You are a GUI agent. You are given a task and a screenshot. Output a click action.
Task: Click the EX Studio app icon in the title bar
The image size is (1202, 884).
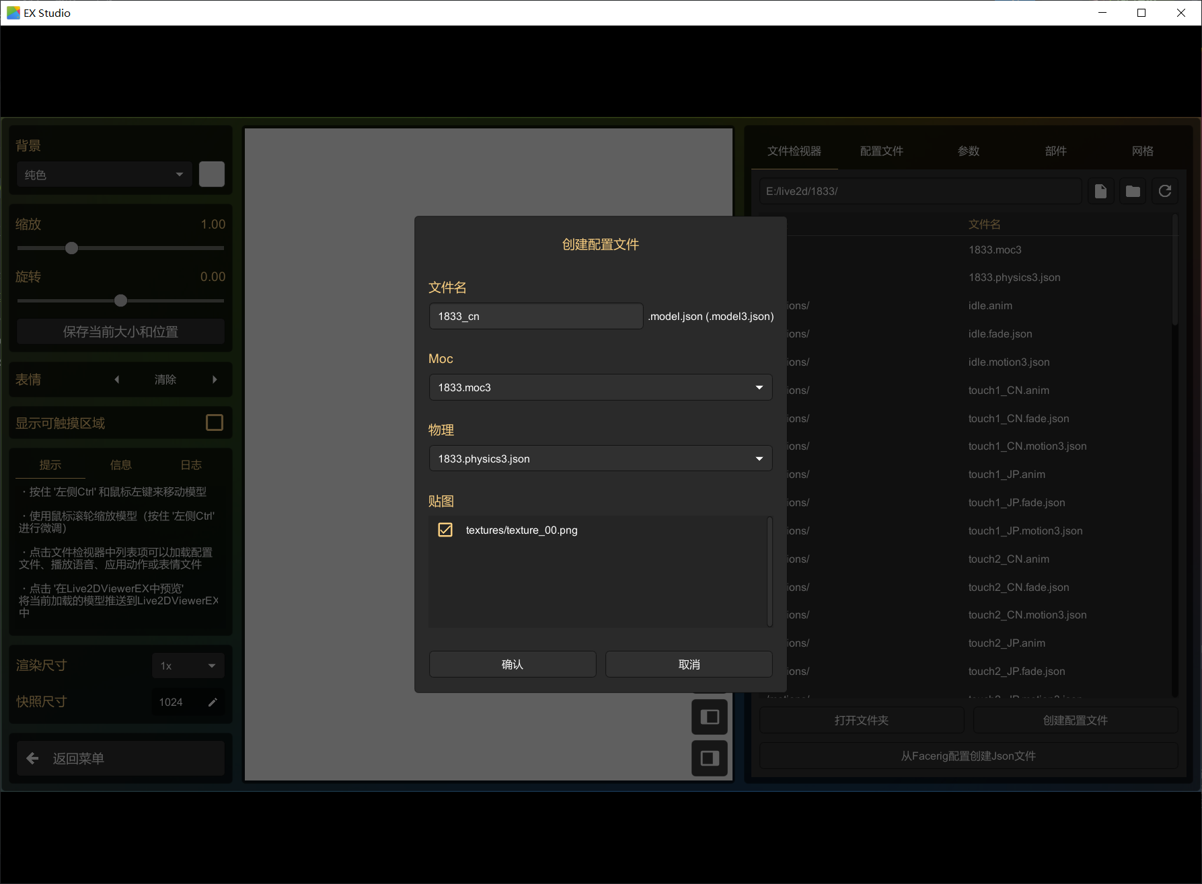pos(13,13)
